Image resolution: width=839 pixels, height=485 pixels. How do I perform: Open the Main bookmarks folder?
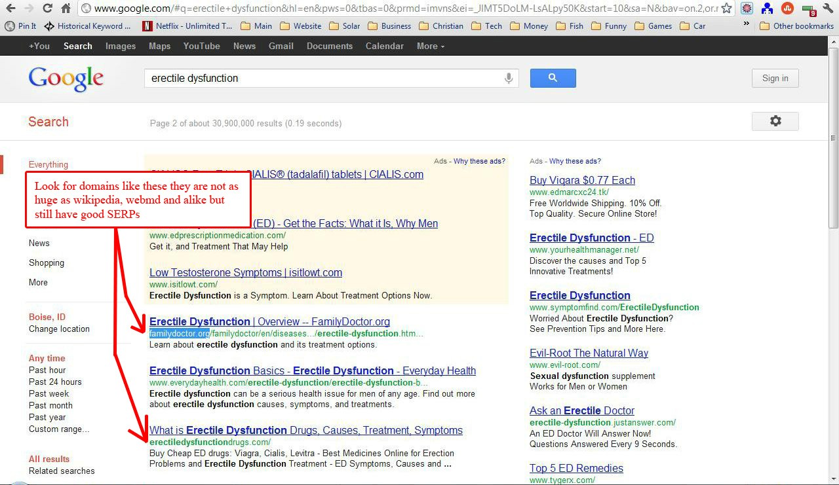click(256, 26)
